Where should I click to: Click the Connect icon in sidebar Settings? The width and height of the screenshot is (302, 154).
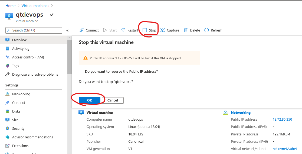tap(8, 103)
